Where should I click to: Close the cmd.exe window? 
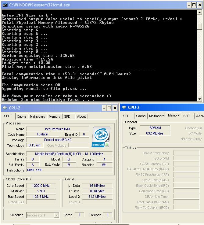199,5
